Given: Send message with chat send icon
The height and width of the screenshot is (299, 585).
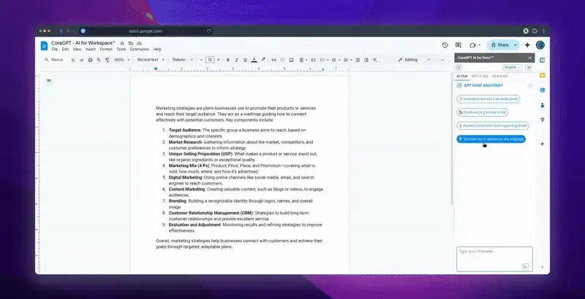Looking at the screenshot, I should coord(525,267).
